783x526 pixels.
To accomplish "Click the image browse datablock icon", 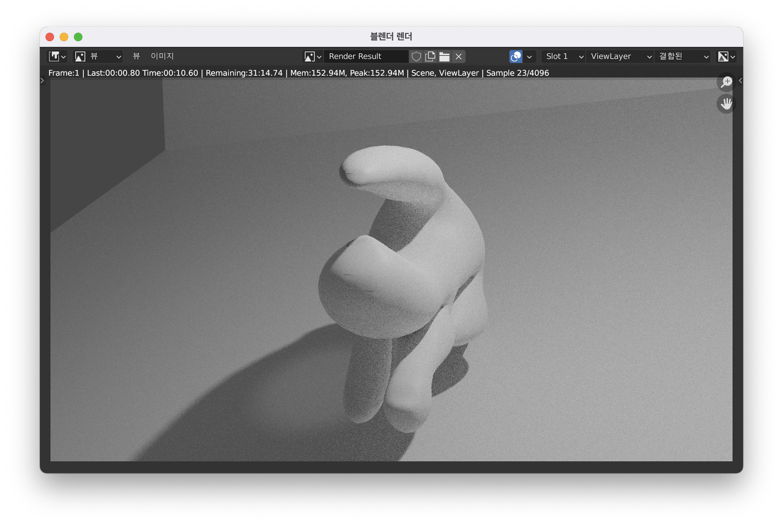I will tap(312, 56).
